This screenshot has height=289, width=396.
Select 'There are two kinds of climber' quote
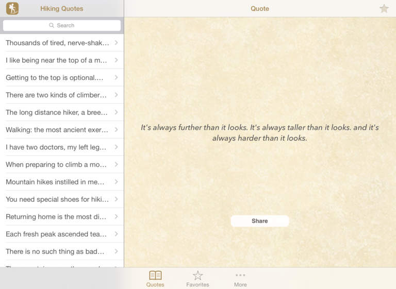57,95
